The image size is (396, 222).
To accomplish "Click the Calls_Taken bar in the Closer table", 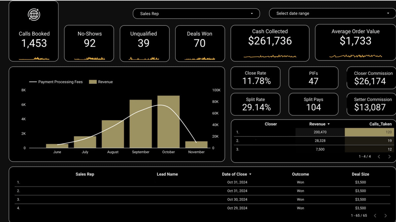I will [370, 132].
